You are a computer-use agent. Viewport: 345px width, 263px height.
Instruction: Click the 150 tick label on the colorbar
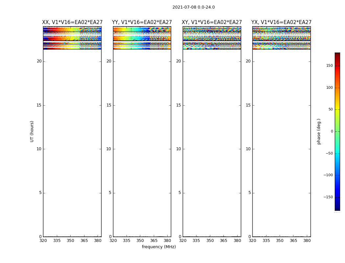tap(329, 66)
